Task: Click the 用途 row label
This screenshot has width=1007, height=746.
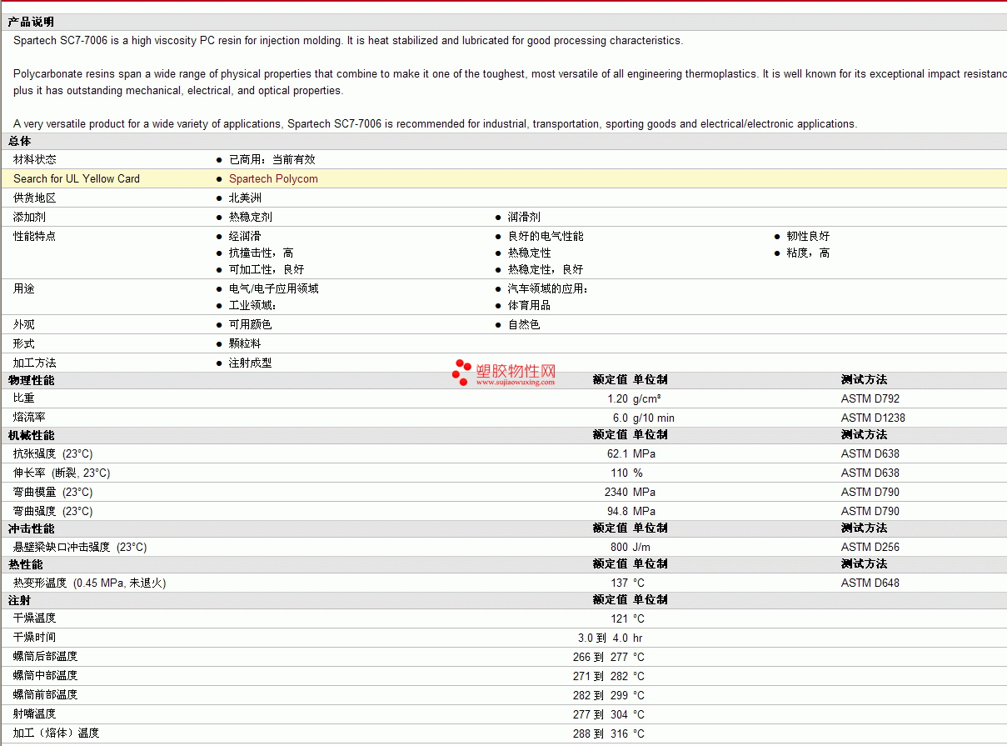Action: pyautogui.click(x=24, y=288)
